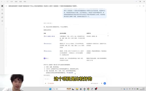Expand the table with the fullscreen icon
This screenshot has height=91, width=146.
click(x=108, y=33)
